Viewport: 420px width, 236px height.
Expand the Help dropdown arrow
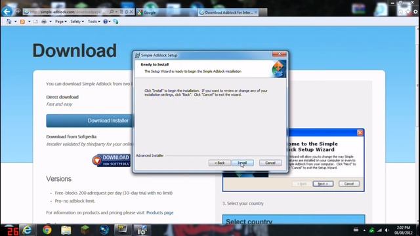[x=110, y=22]
